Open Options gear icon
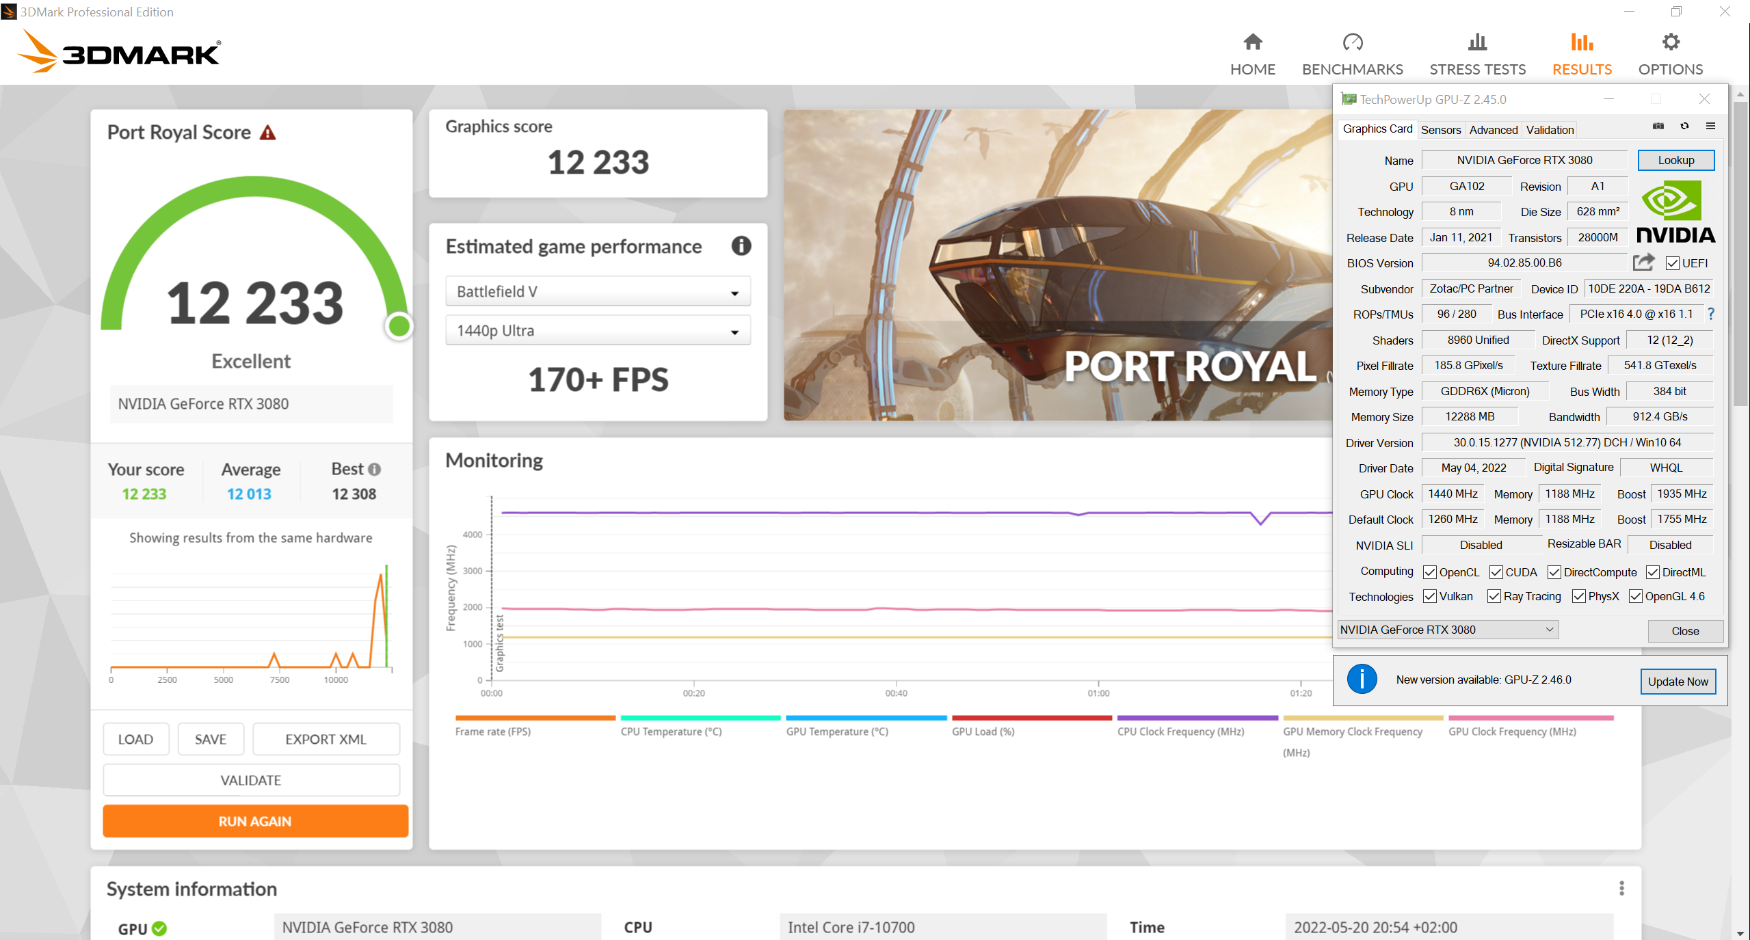The width and height of the screenshot is (1750, 940). pyautogui.click(x=1670, y=42)
